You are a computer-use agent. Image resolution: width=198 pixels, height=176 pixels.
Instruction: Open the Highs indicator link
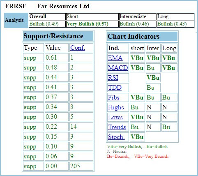[116, 107]
